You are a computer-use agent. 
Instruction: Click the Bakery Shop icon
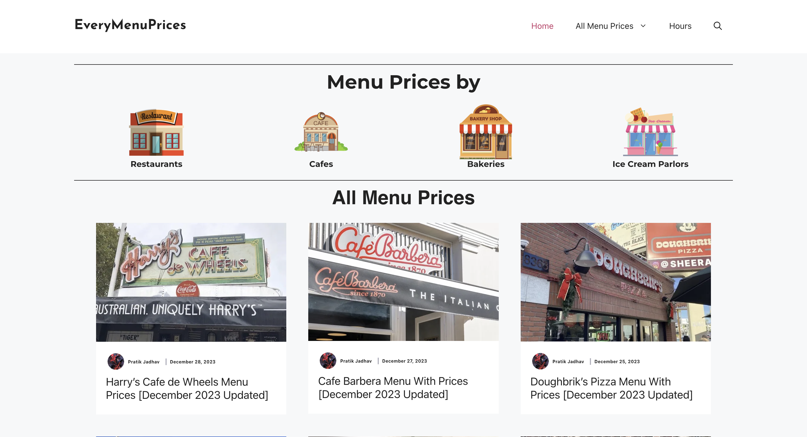click(486, 131)
